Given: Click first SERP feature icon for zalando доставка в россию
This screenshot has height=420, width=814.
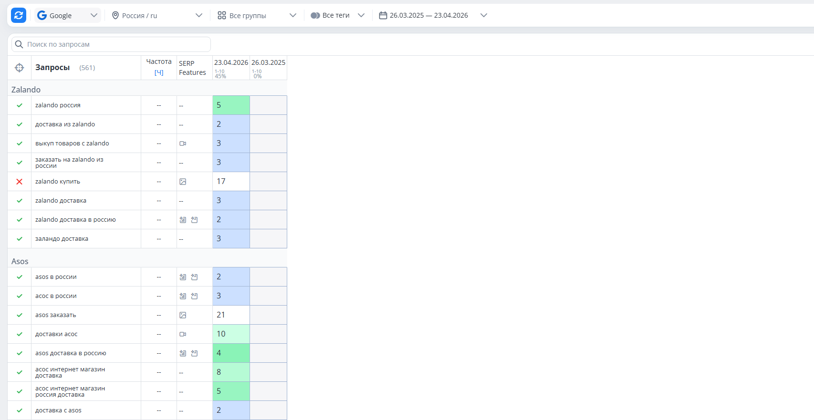Looking at the screenshot, I should click(183, 220).
